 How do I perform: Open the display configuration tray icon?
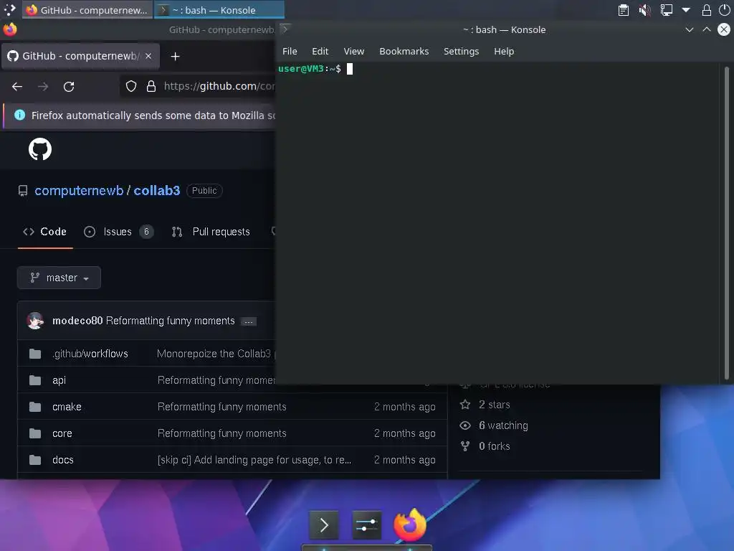pyautogui.click(x=666, y=10)
